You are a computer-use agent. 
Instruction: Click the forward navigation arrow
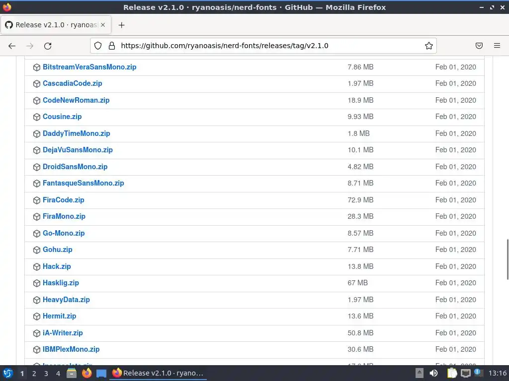pos(30,46)
